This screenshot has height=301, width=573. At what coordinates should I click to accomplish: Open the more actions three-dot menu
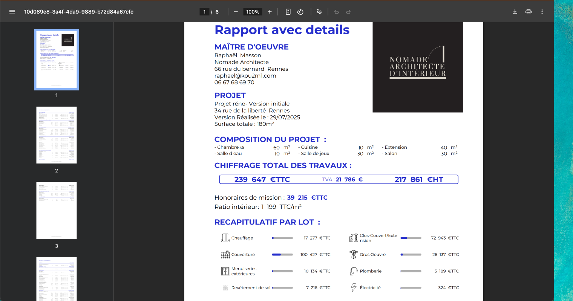pos(542,12)
